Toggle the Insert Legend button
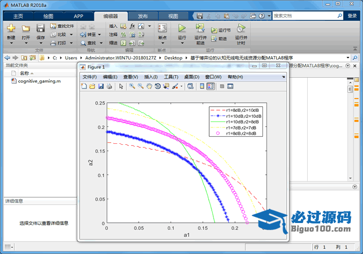 click(x=211, y=86)
